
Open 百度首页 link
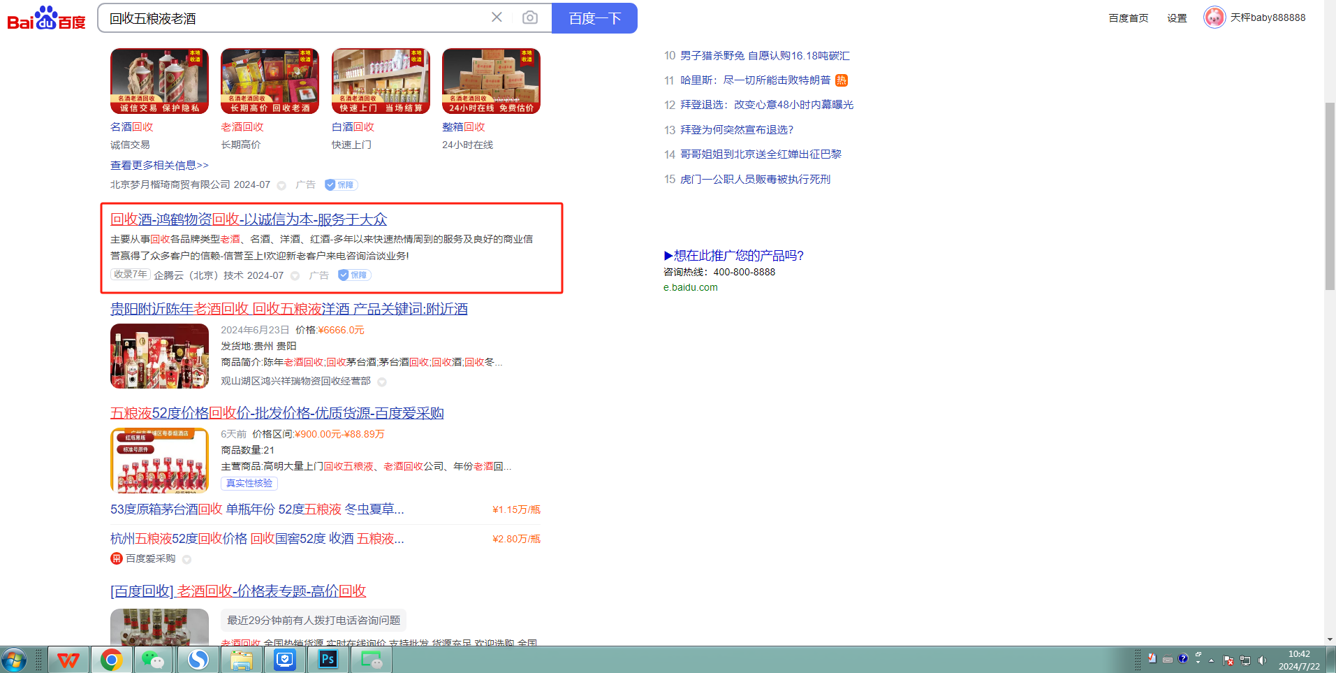point(1129,18)
